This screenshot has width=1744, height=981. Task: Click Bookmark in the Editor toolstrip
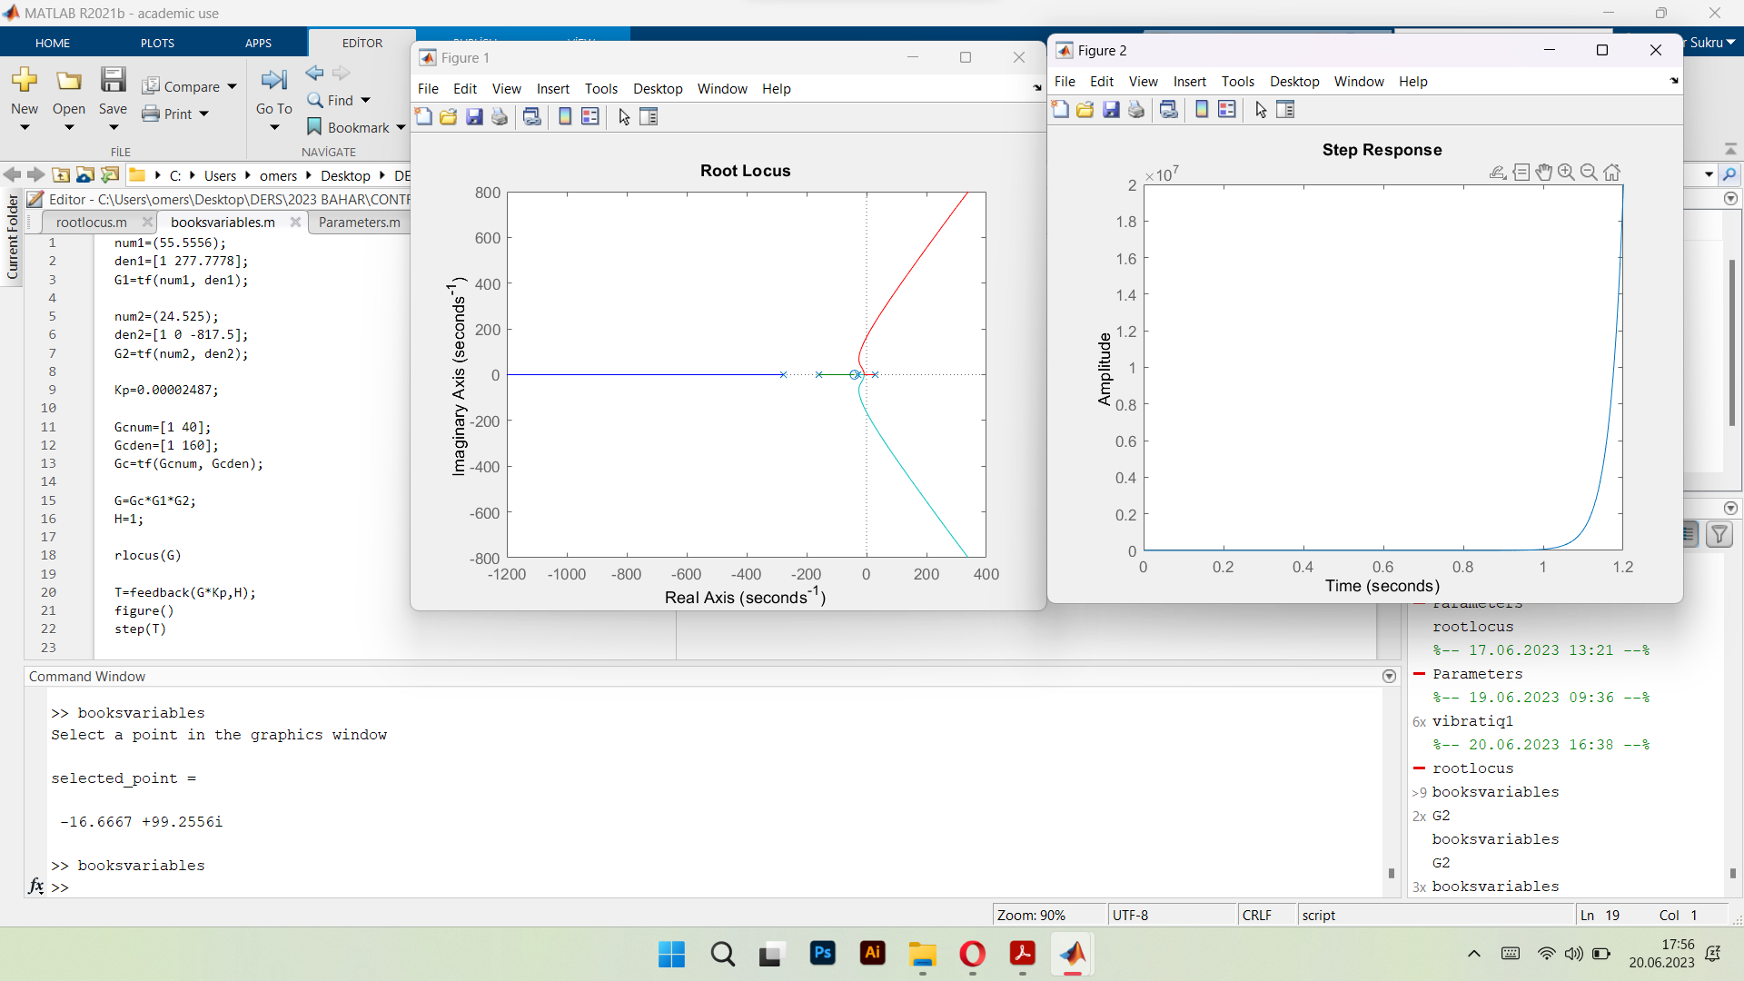356,127
